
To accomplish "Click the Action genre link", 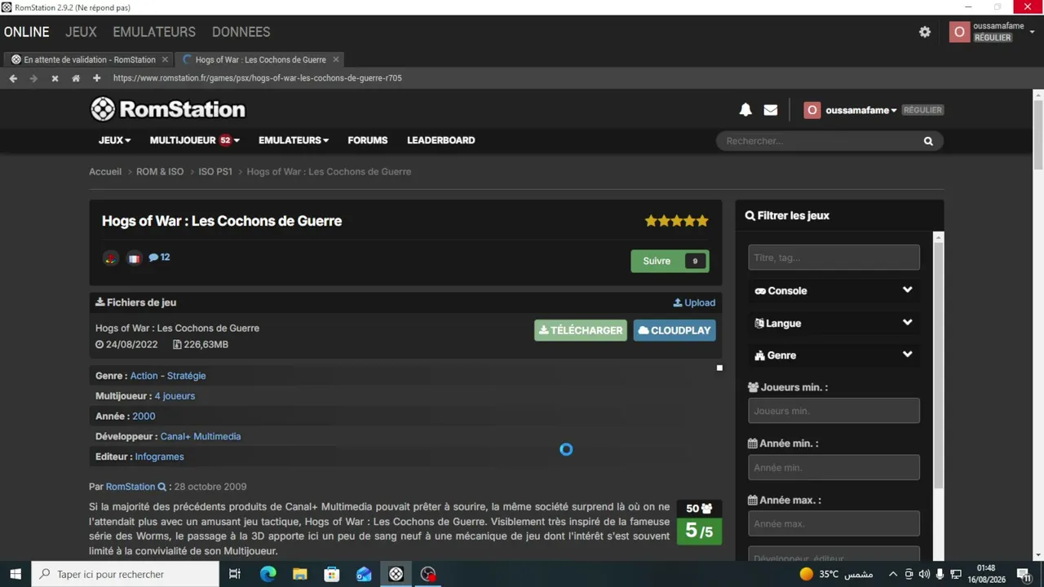I will tap(144, 376).
